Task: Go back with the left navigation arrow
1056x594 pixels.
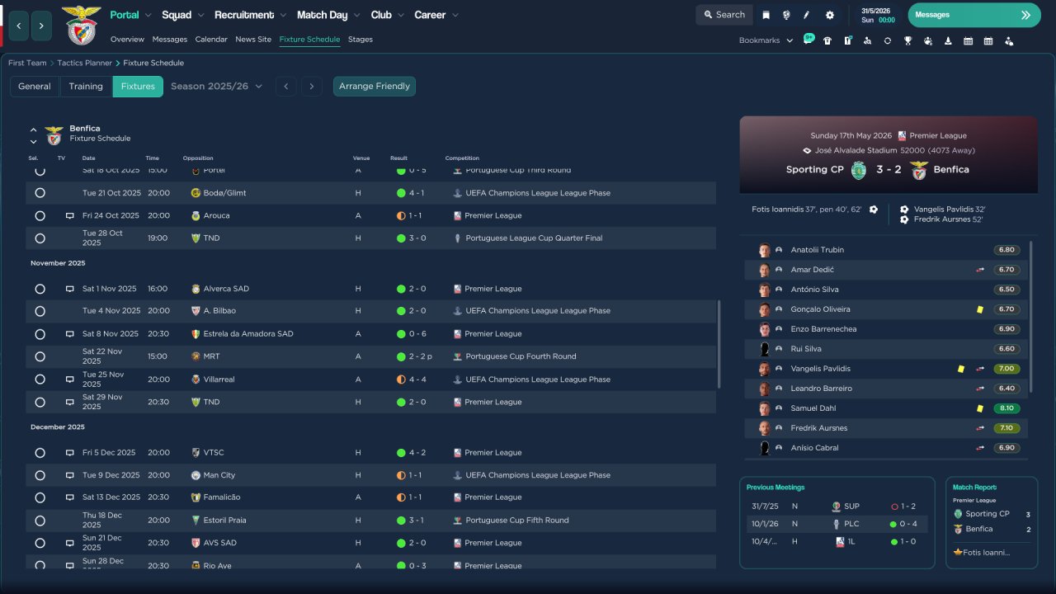Action: click(19, 26)
